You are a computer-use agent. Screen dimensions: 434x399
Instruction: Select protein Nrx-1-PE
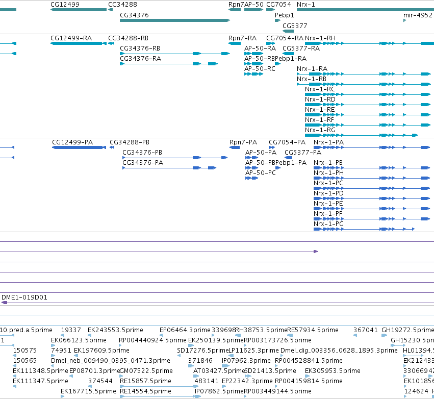(x=328, y=204)
